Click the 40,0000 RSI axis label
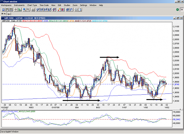184x134 pixels. tap(177, 123)
